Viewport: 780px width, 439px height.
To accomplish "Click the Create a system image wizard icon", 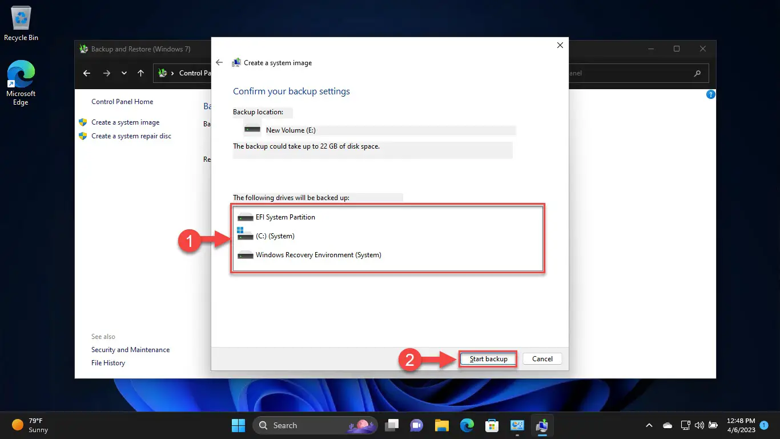I will coord(236,63).
